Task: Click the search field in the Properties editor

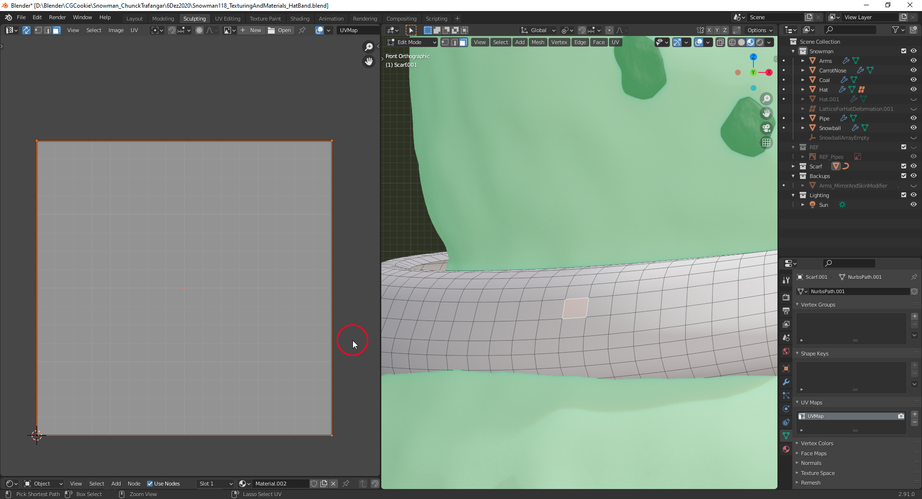Action: pos(849,263)
